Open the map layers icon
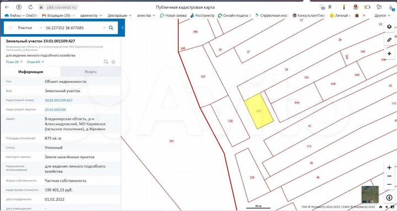The height and width of the screenshot is (211, 397). tap(389, 26)
